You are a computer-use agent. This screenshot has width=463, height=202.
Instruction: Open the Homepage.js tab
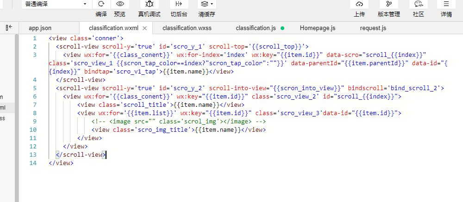(318, 28)
